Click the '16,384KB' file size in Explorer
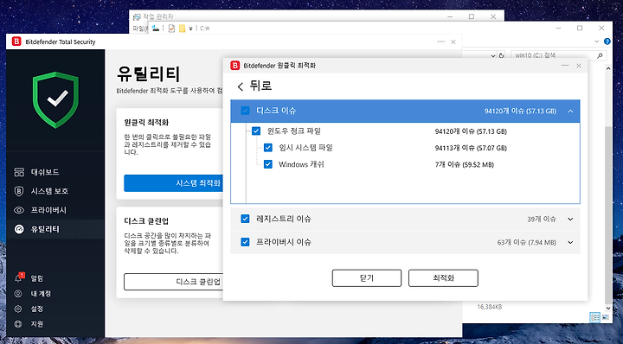Image resolution: width=623 pixels, height=344 pixels. pyautogui.click(x=490, y=307)
